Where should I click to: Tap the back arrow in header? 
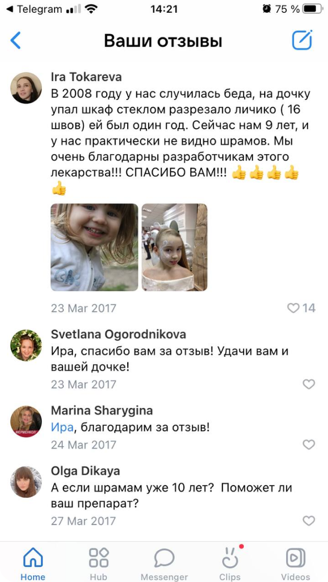point(16,40)
